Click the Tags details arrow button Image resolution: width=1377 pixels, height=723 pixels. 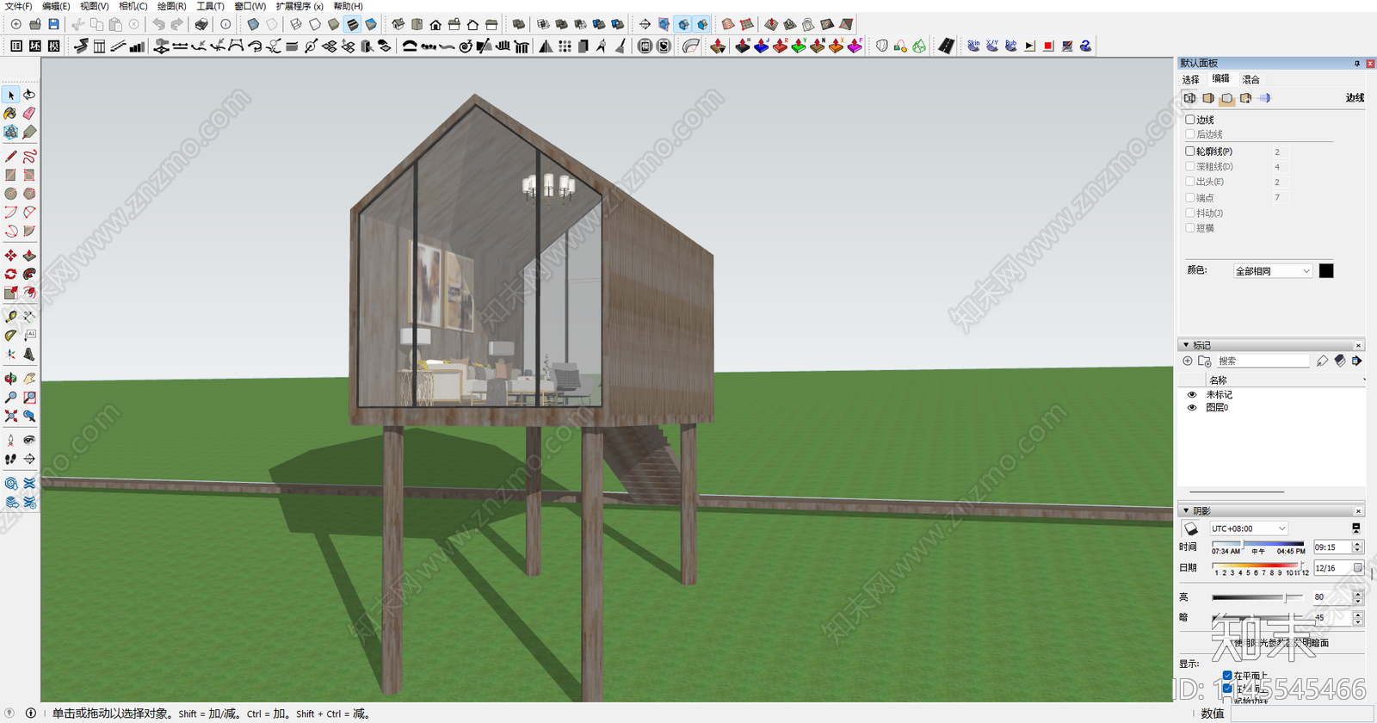tap(1357, 361)
